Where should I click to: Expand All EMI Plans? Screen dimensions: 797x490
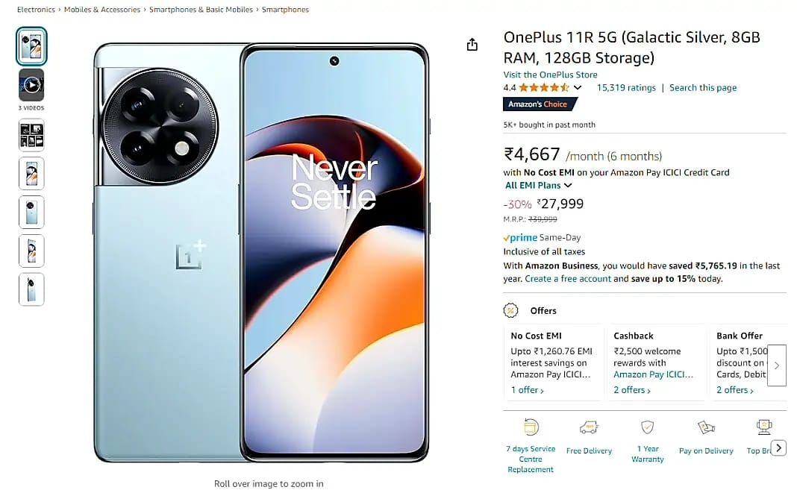point(538,186)
